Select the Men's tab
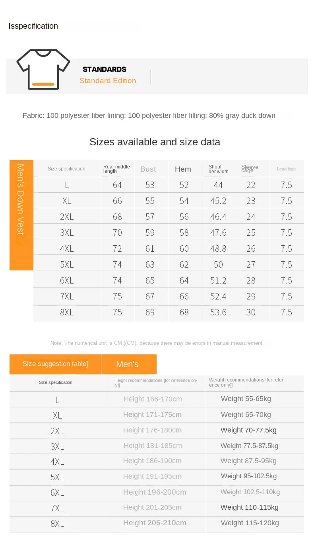314x536 pixels. coord(128,364)
